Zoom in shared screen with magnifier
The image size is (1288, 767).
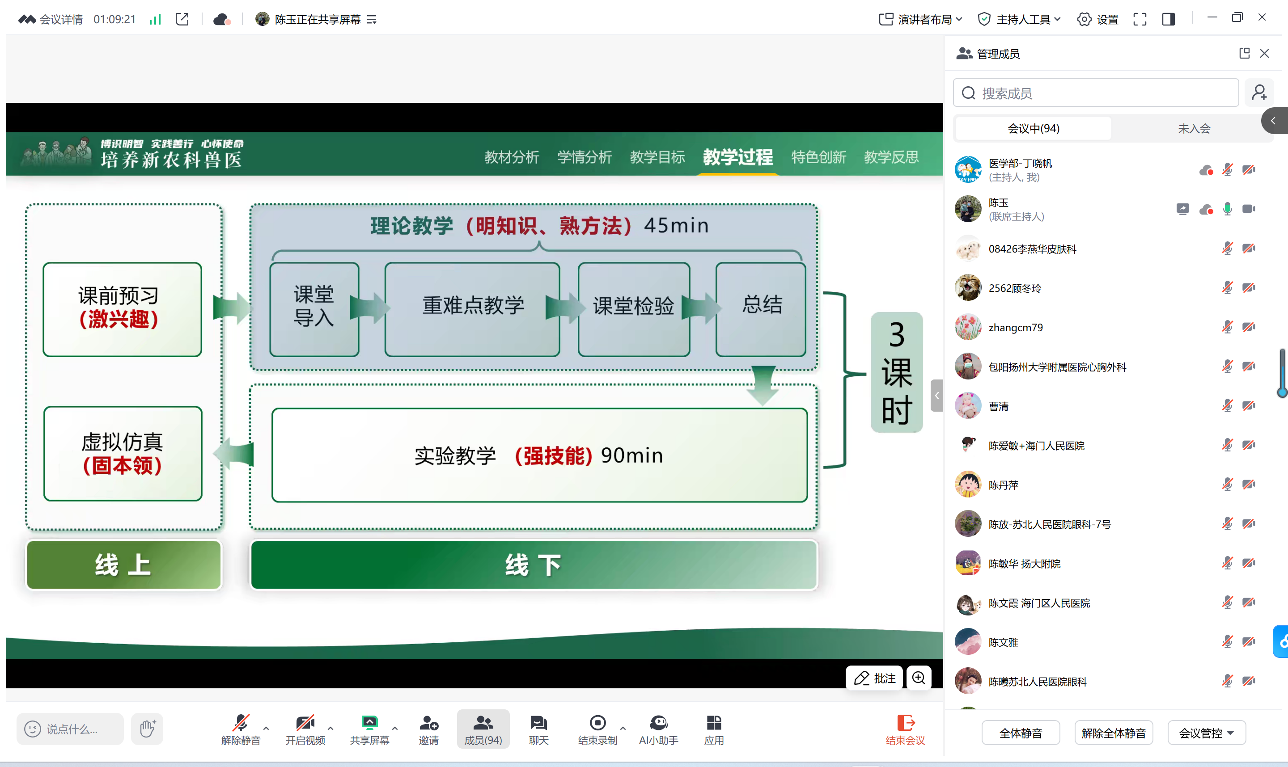click(x=918, y=678)
